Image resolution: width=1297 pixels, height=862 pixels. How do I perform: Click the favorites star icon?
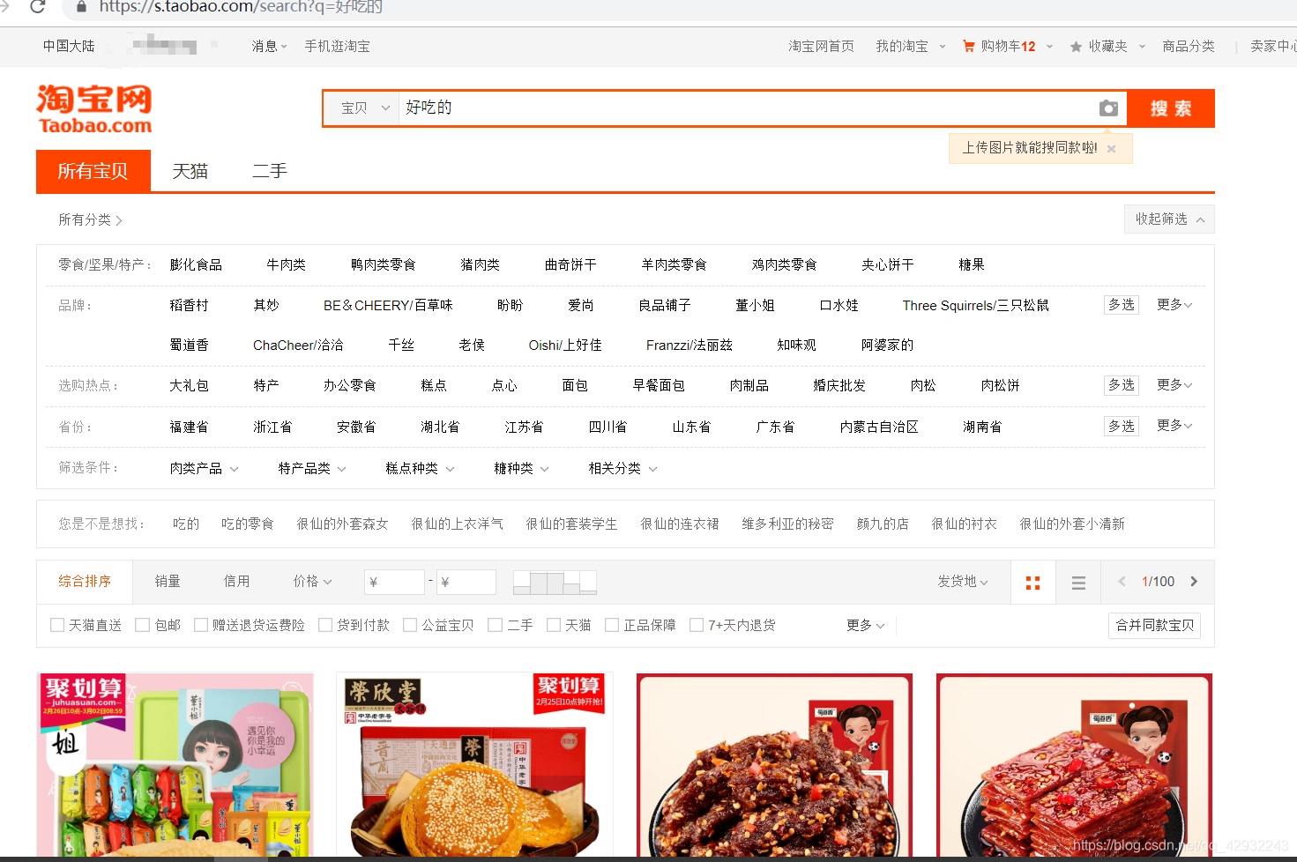click(1076, 47)
